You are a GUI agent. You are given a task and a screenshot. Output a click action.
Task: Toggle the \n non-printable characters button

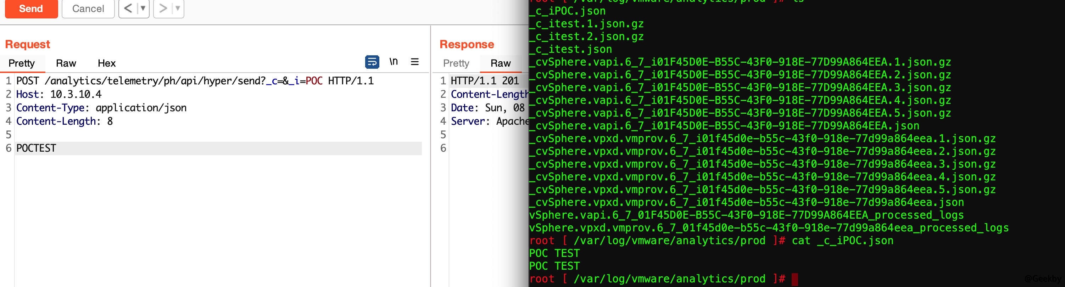pos(393,62)
